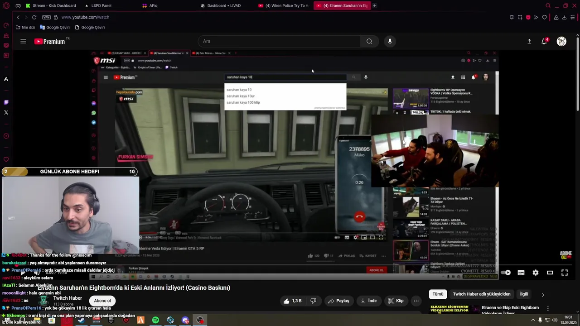Select Tümü filter chip
Image resolution: width=580 pixels, height=326 pixels.
click(x=438, y=294)
